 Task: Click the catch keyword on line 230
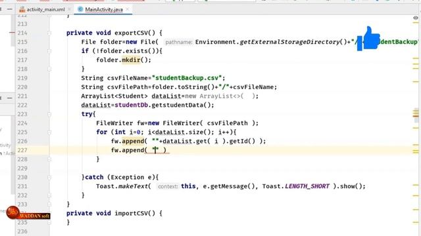point(94,178)
